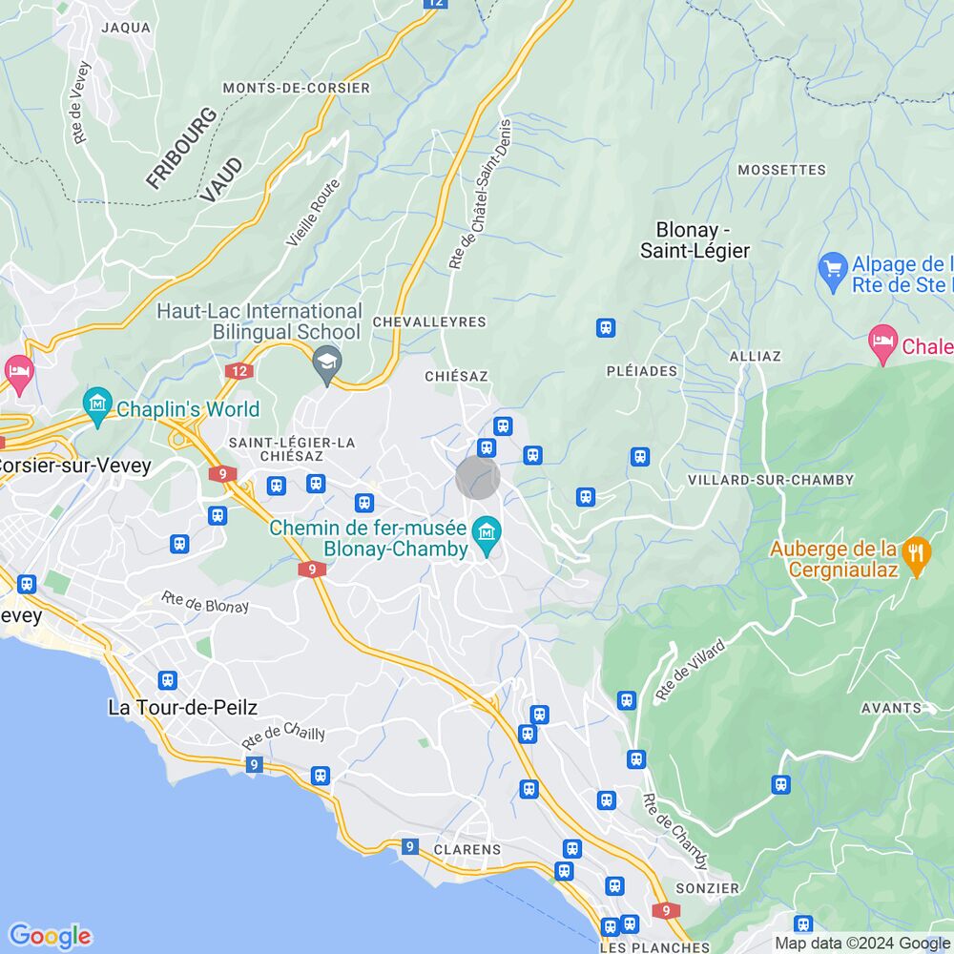
Task: Click the route 12 shield near Haut-Lac
Action: pyautogui.click(x=239, y=370)
